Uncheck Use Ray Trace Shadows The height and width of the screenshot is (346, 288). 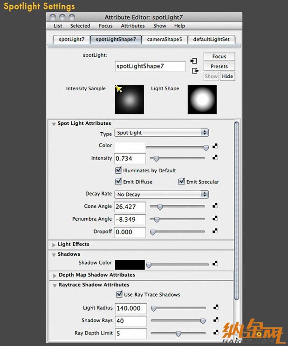tap(119, 294)
